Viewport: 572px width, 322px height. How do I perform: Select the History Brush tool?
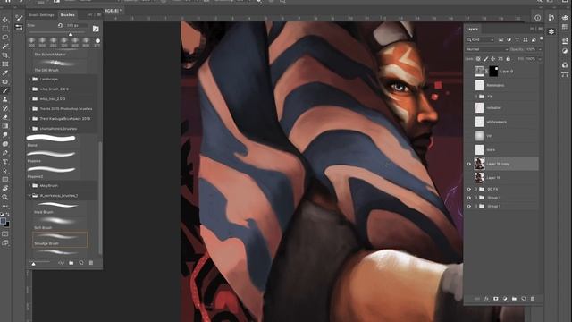(5, 108)
